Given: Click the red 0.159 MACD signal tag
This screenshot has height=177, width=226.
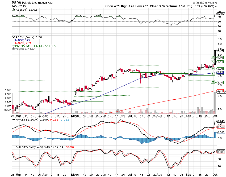Looking at the screenshot, I should (x=221, y=127).
